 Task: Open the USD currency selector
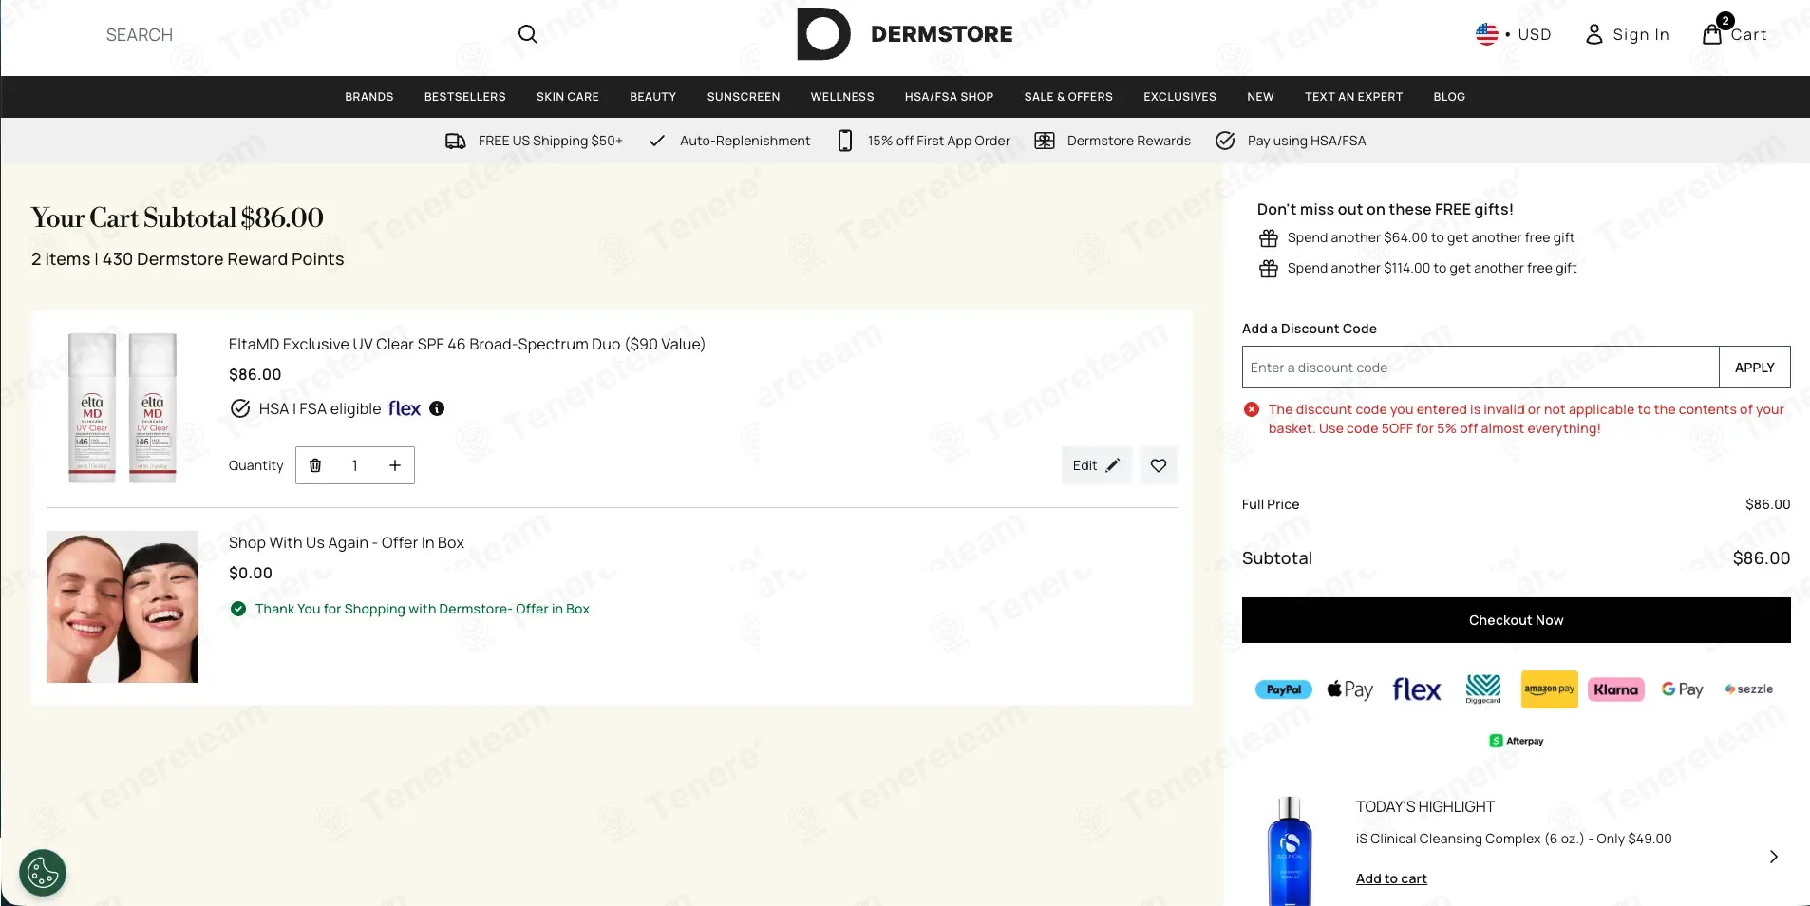point(1514,34)
